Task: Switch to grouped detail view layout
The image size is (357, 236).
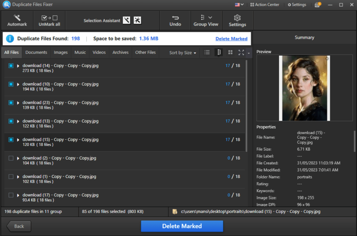Action: click(219, 52)
